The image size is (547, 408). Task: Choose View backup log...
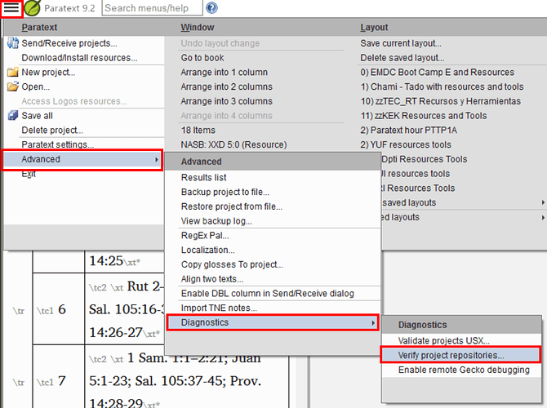pos(216,221)
